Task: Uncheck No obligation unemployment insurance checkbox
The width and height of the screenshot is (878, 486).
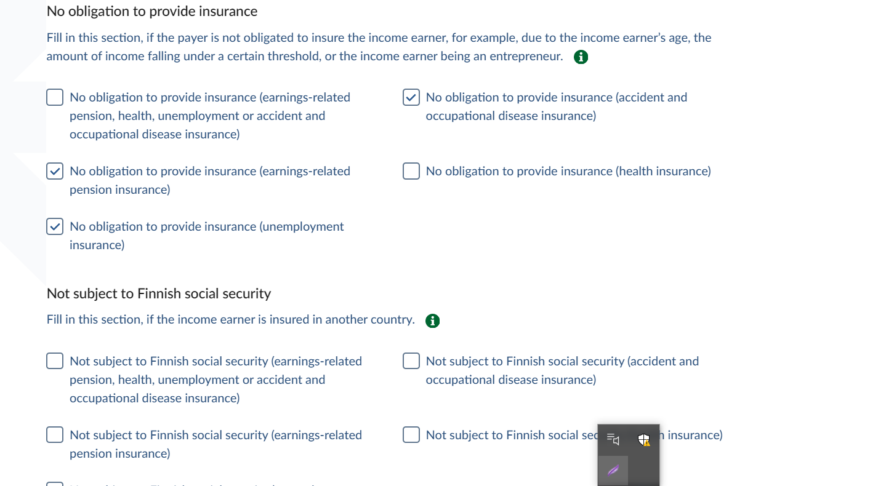Action: 55,226
